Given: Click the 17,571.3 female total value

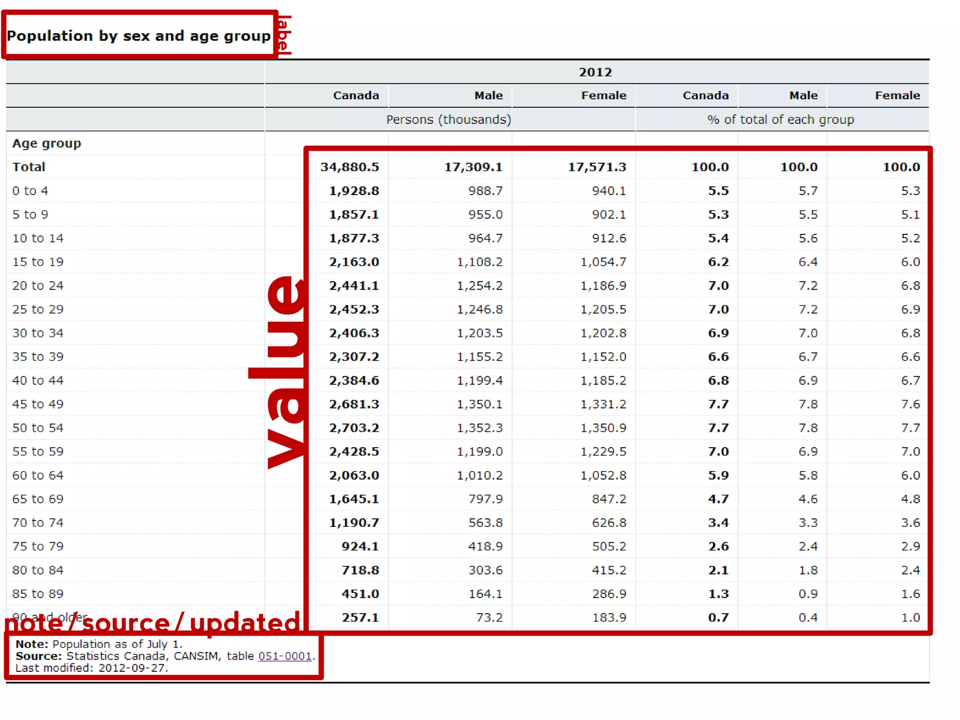Looking at the screenshot, I should coord(597,167).
